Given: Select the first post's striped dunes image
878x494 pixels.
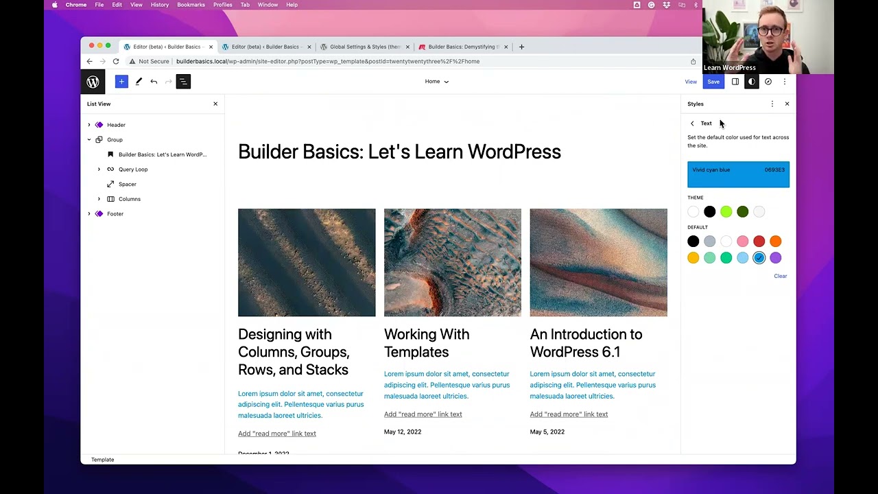Looking at the screenshot, I should pyautogui.click(x=307, y=263).
